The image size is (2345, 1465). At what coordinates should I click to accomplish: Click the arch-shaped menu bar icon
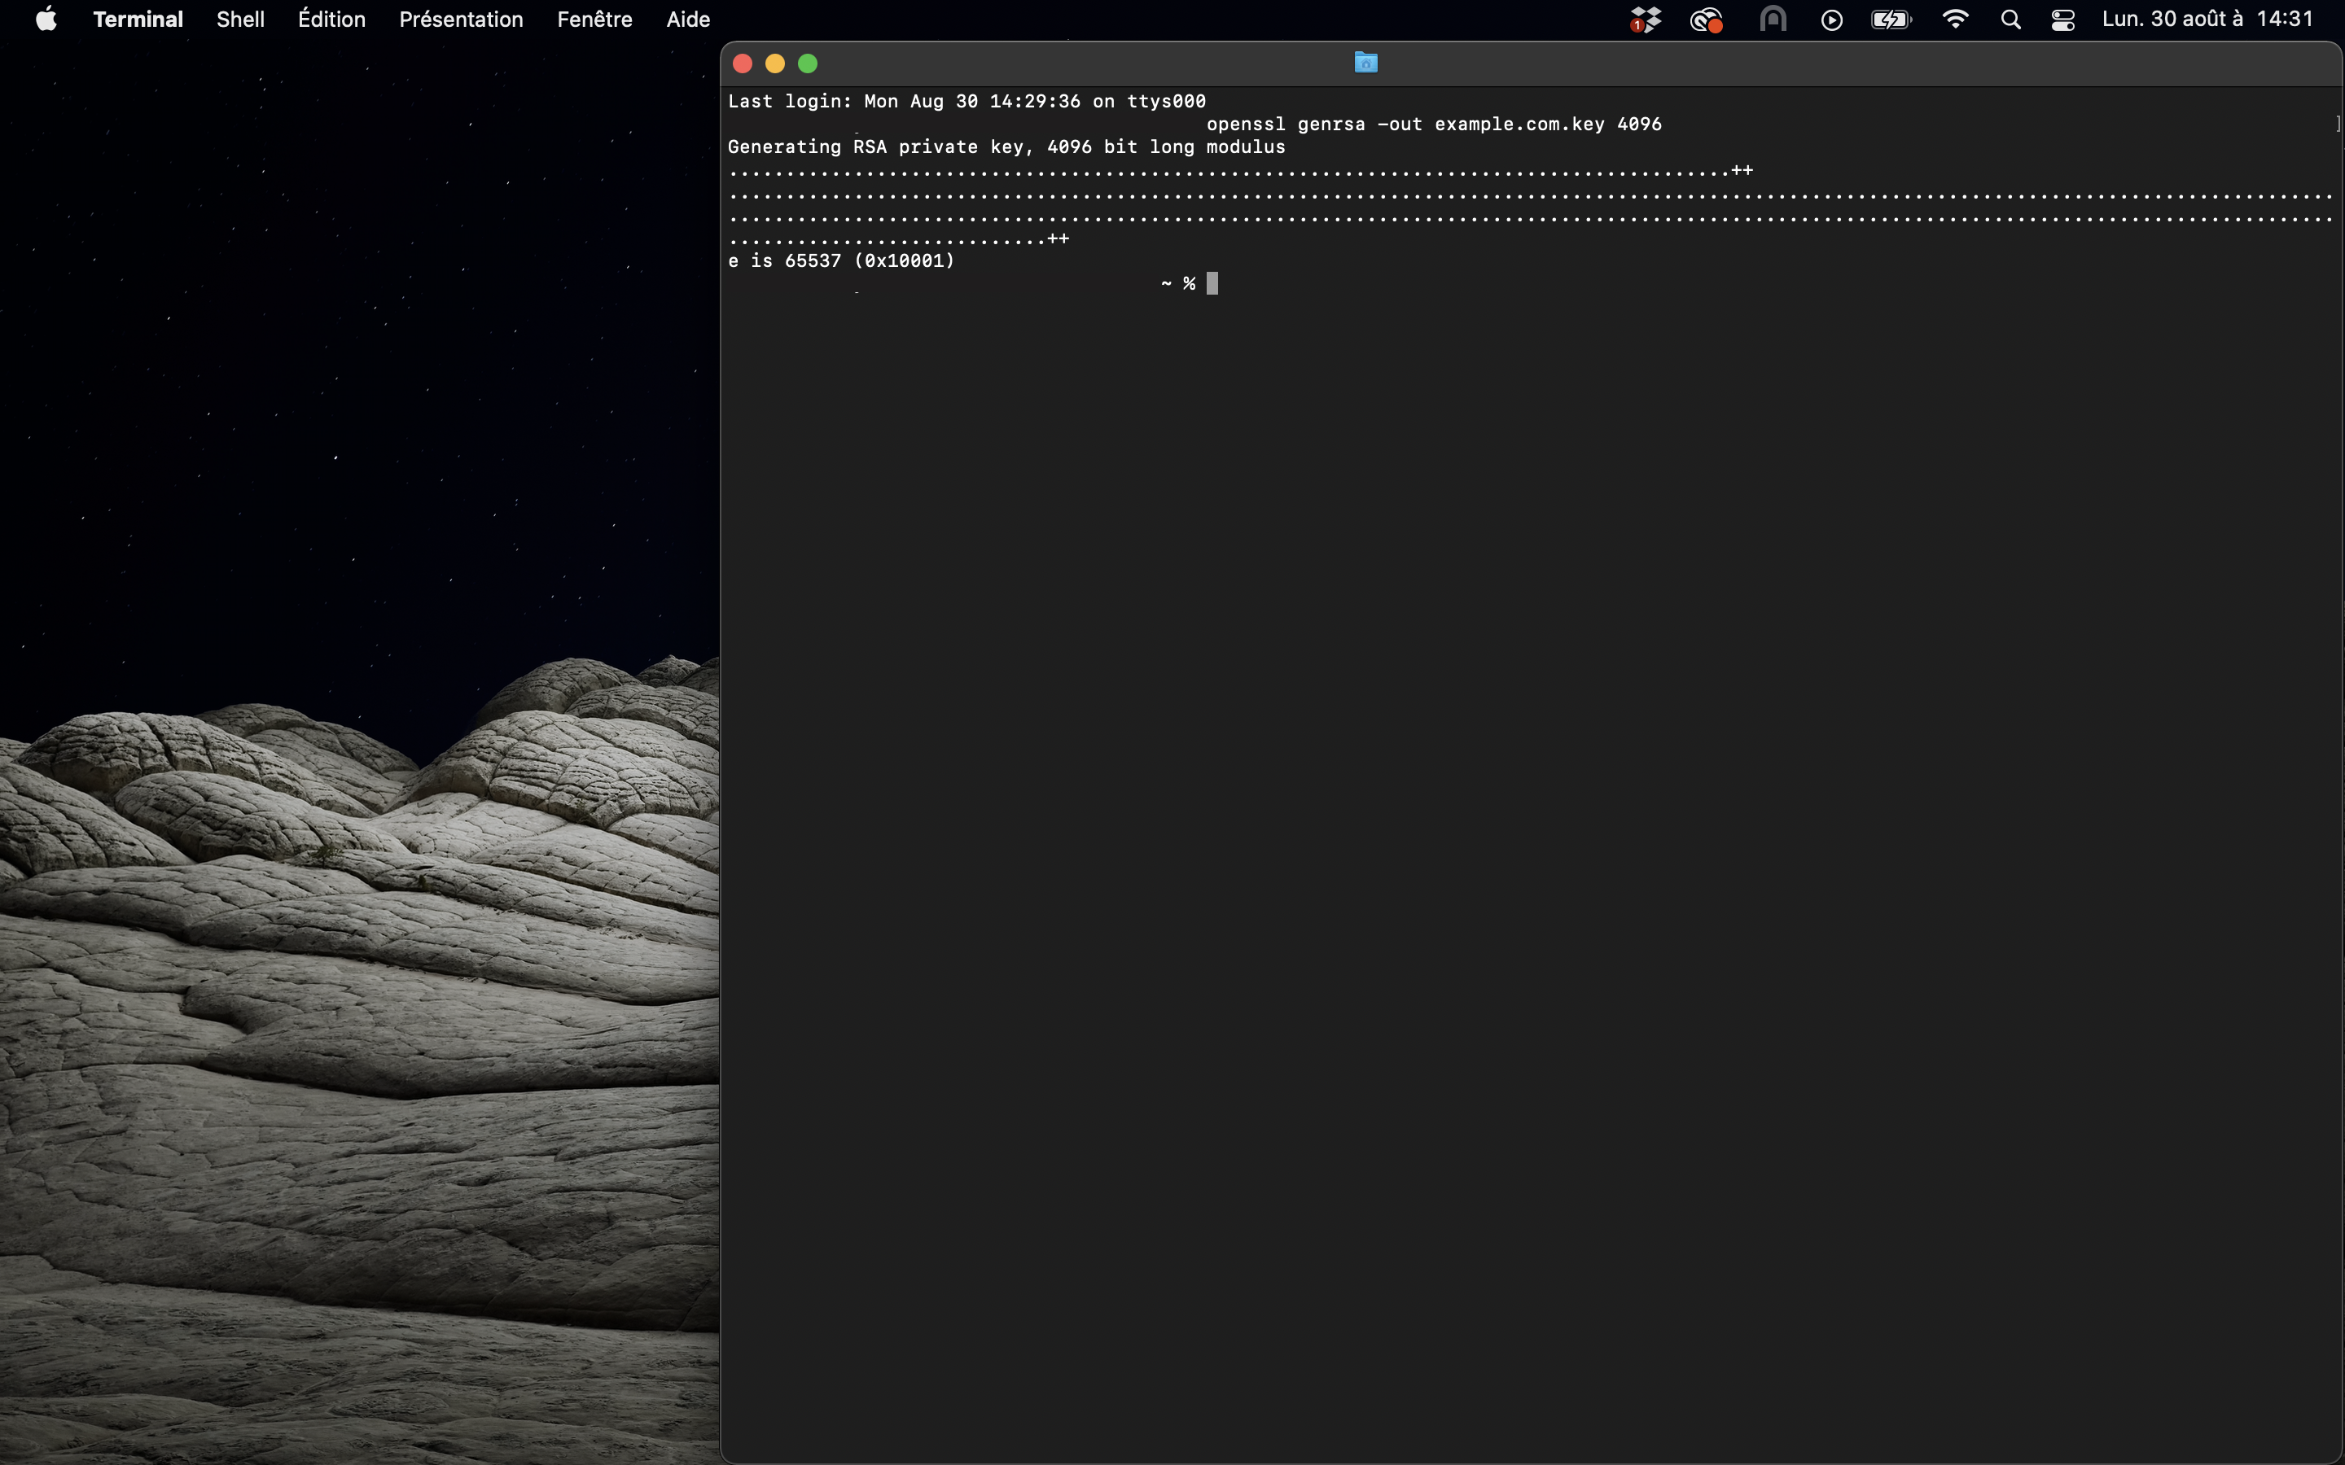point(1773,20)
